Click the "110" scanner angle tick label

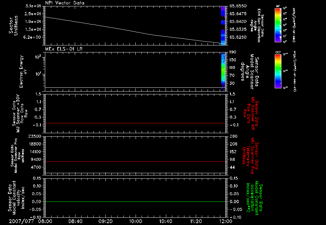pos(233,68)
